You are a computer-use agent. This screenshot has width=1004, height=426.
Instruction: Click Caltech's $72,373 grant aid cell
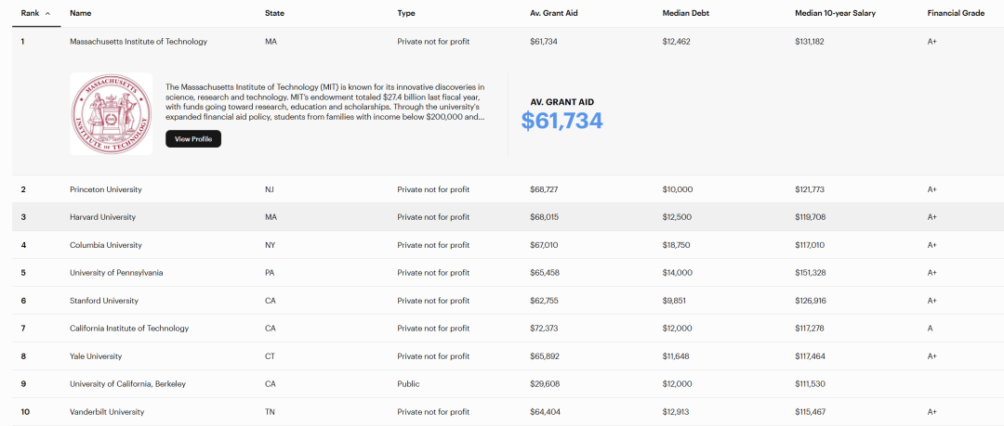544,329
